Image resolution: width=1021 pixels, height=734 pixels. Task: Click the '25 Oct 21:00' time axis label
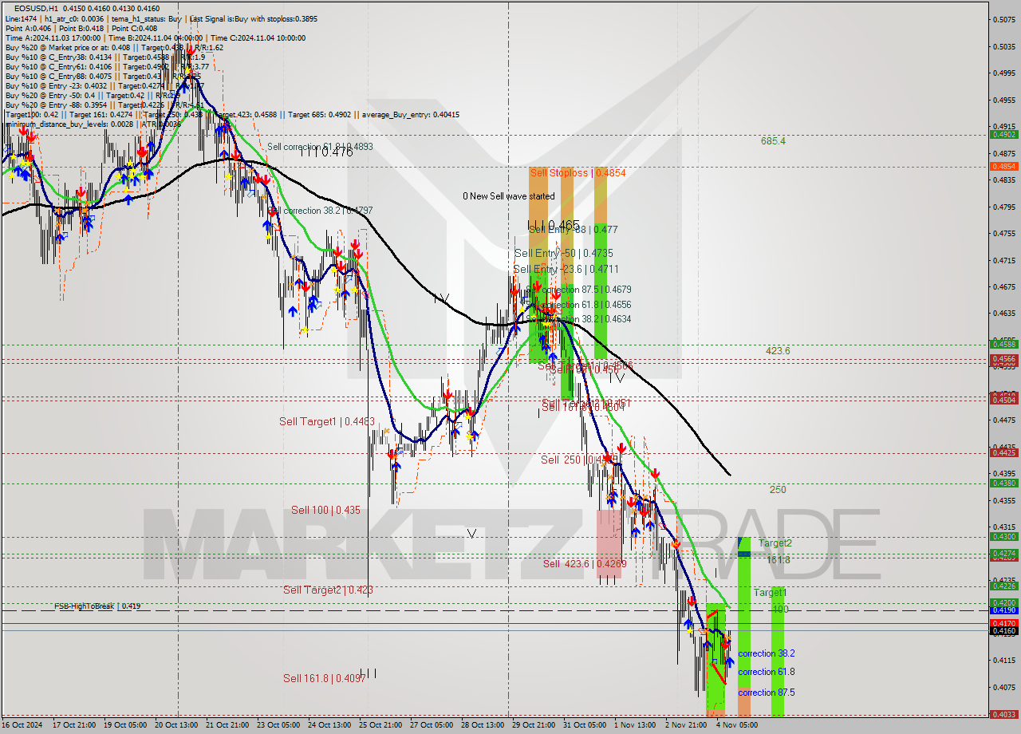[x=380, y=725]
